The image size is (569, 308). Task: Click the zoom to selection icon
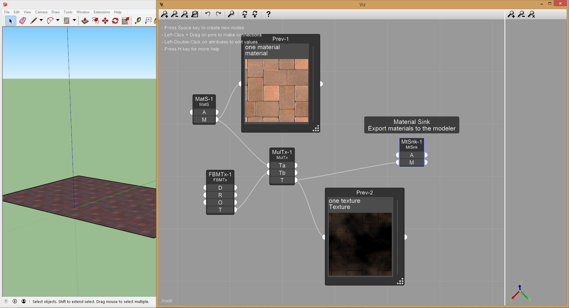click(195, 14)
